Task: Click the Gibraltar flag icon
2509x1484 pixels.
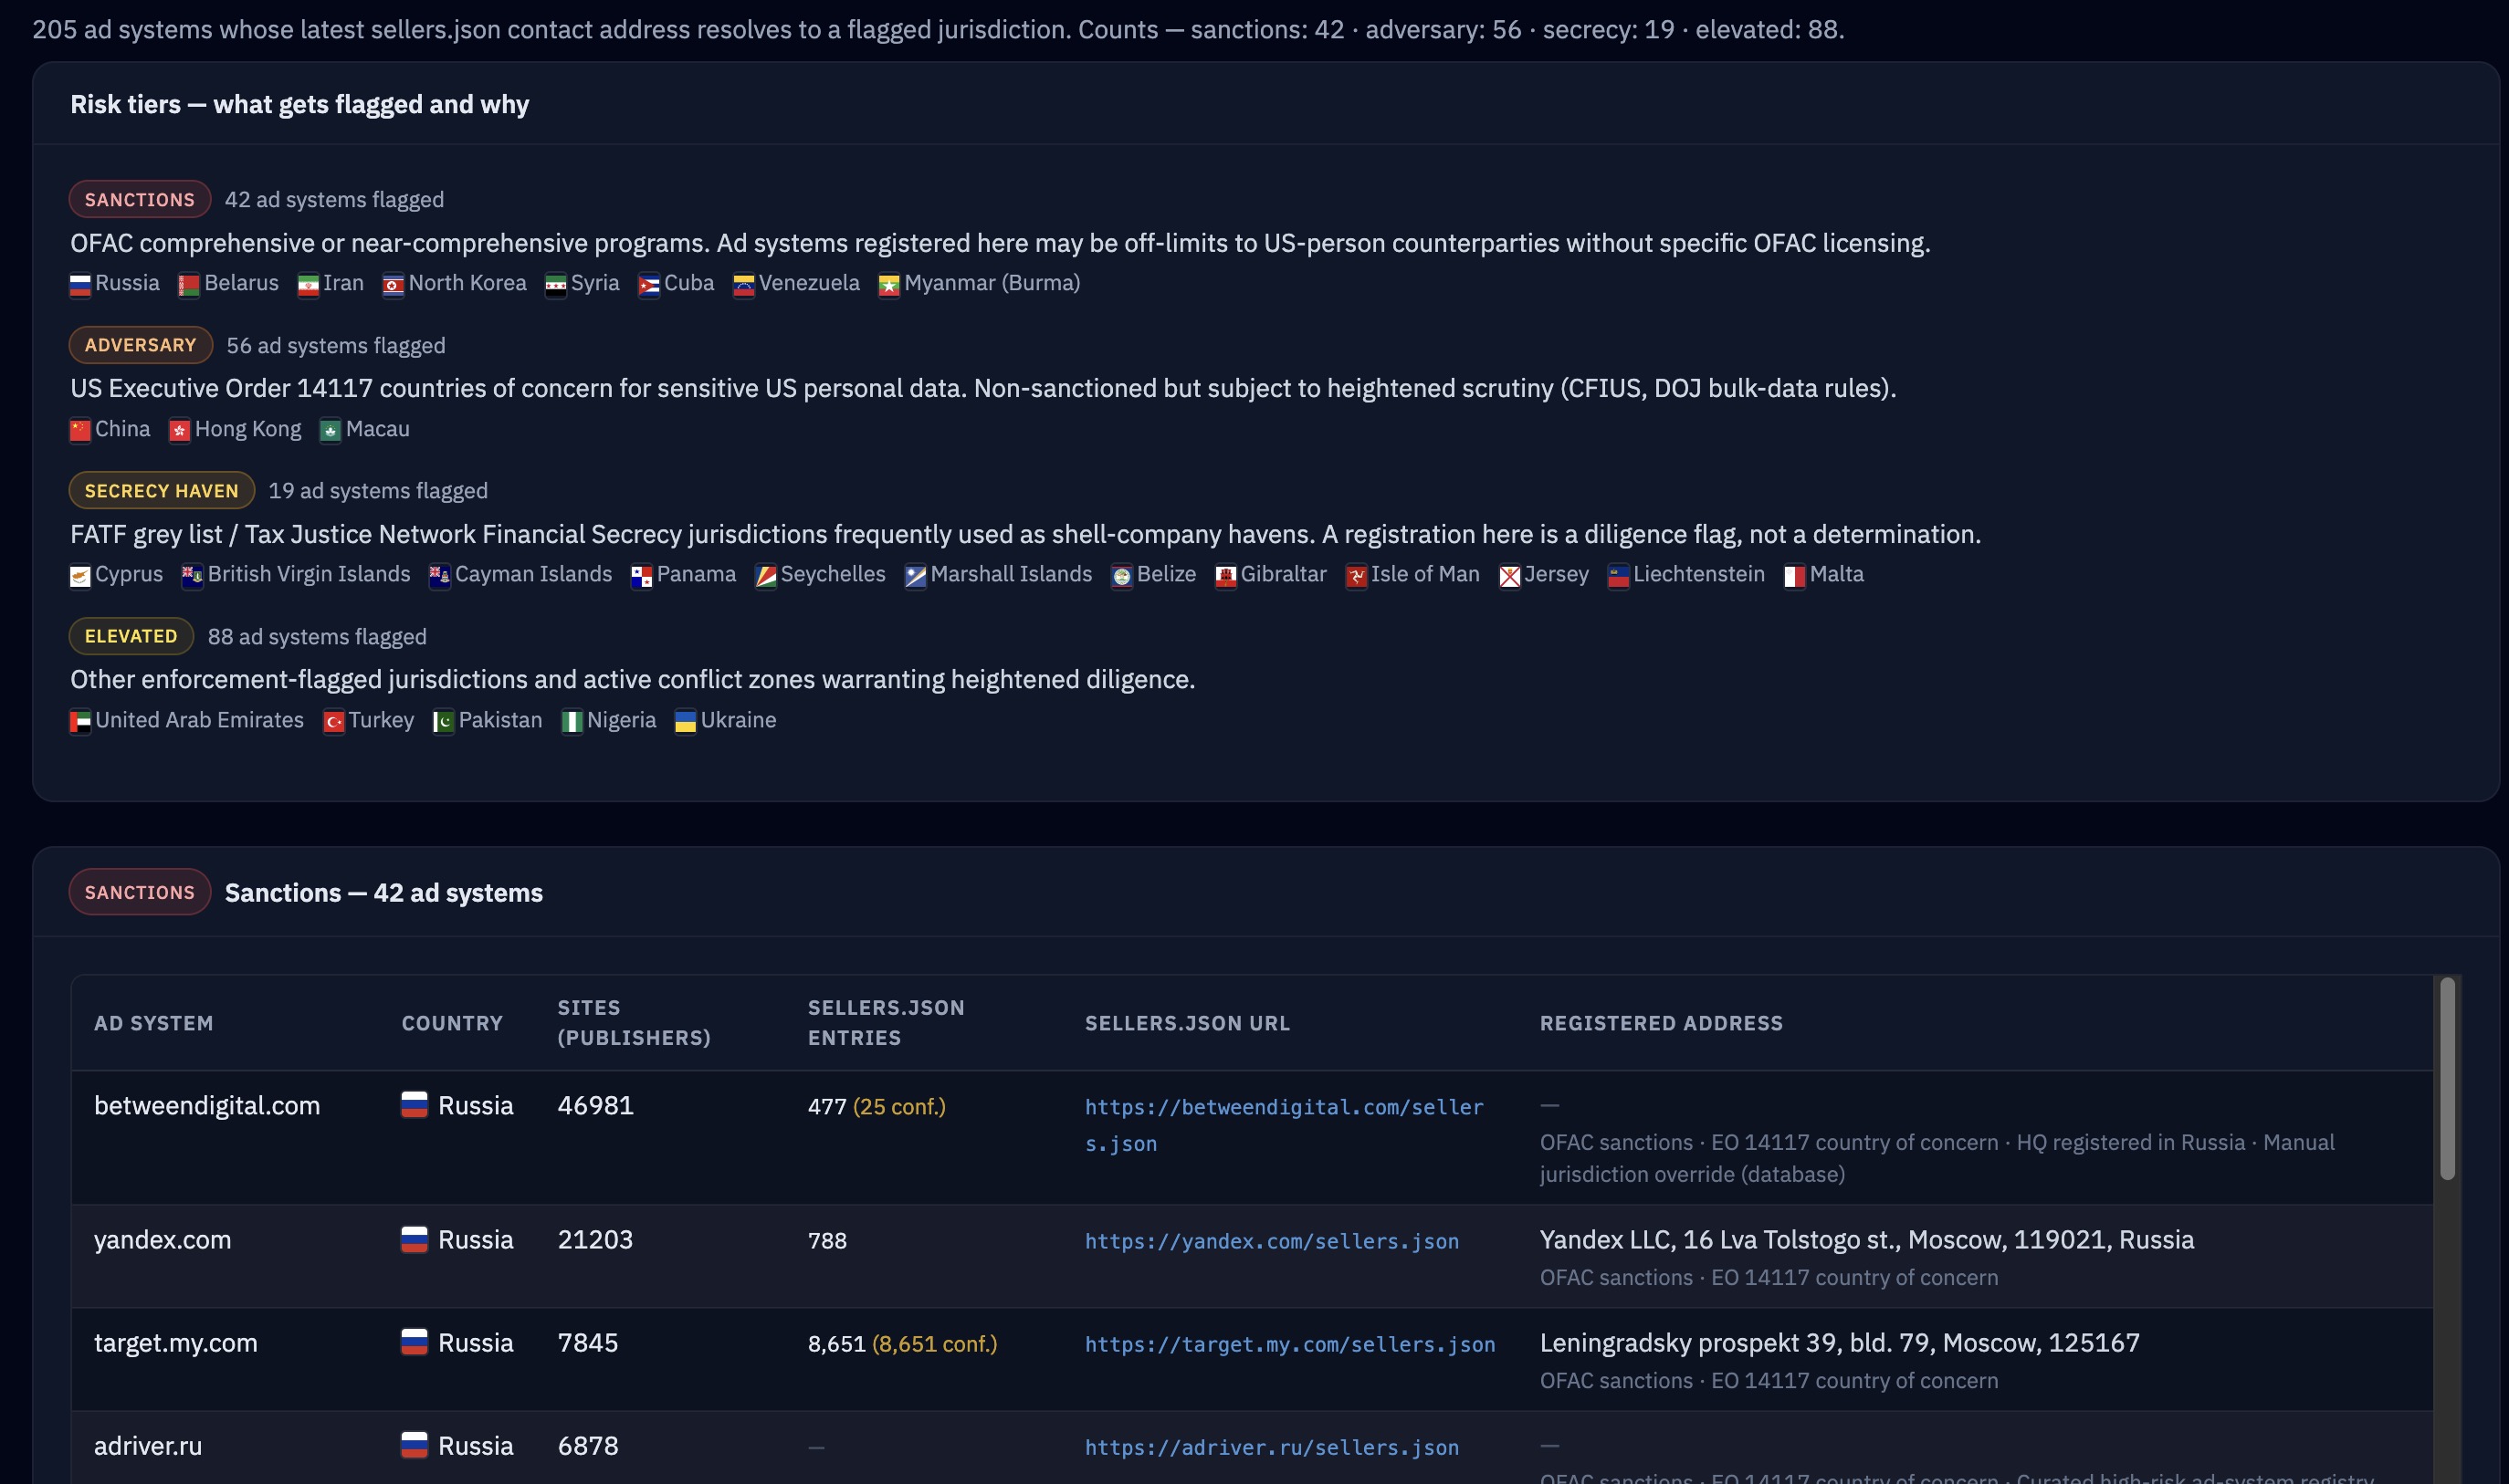Action: (1225, 576)
